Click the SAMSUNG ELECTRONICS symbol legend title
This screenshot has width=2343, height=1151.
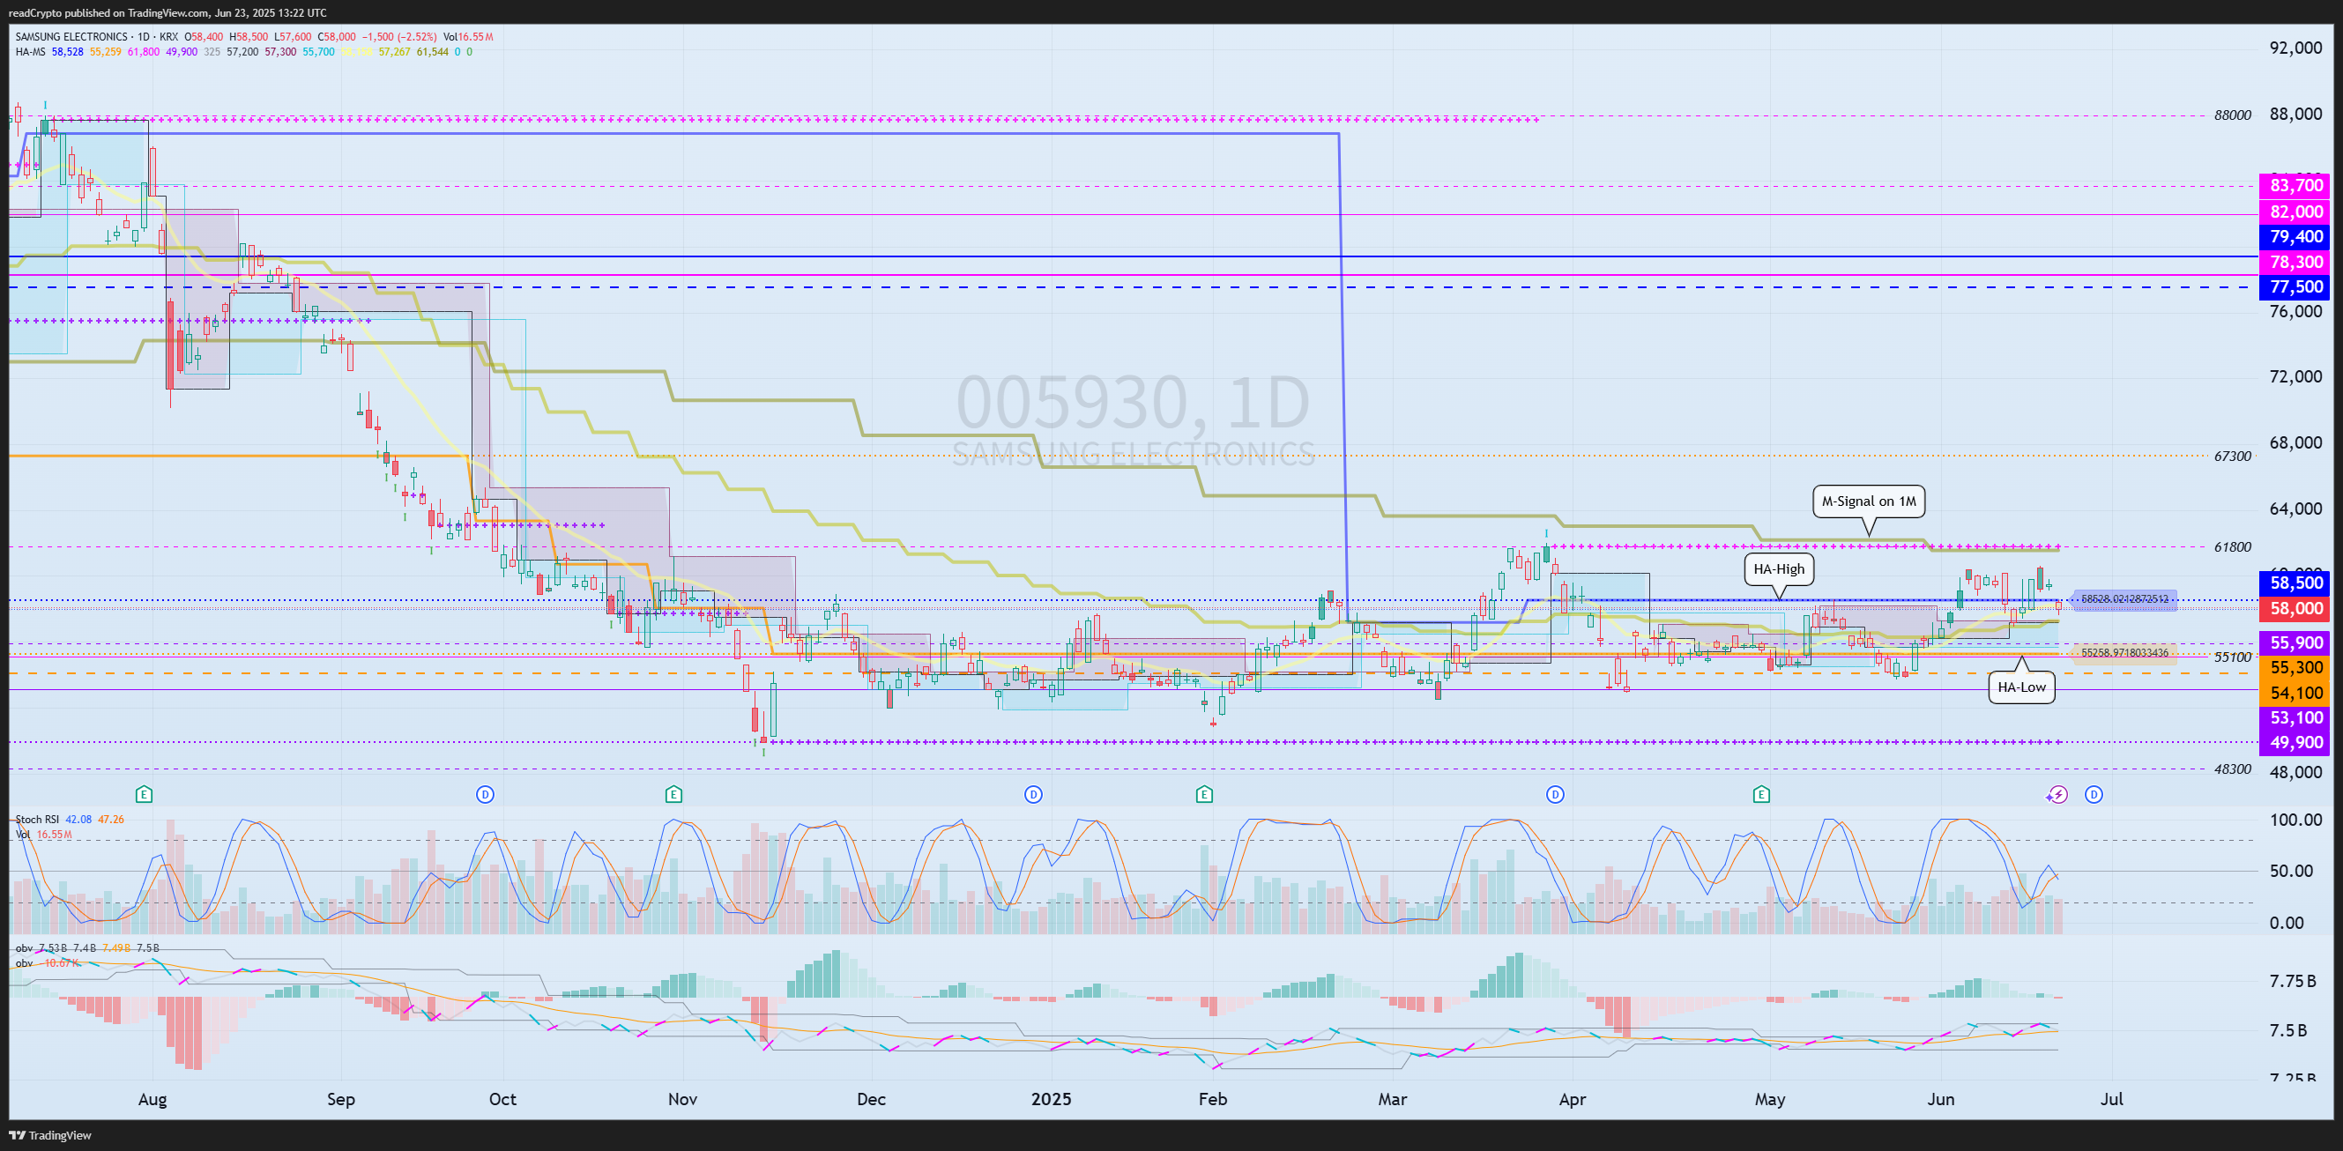coord(71,37)
